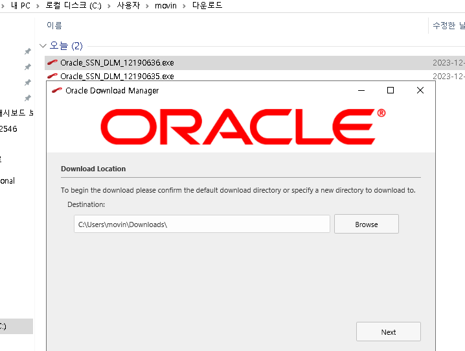The height and width of the screenshot is (351, 465).
Task: Click the date cell of 12190636.exe row
Action: [448, 63]
